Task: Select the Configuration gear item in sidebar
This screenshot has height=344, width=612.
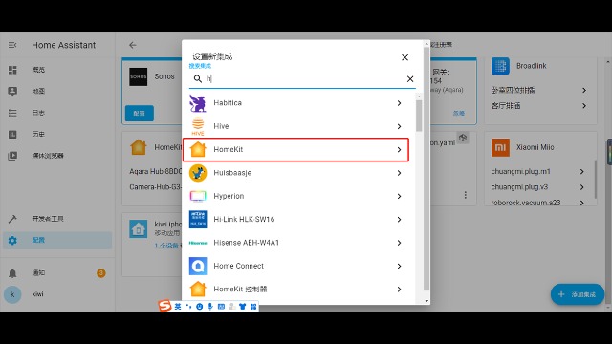Action: [x=57, y=240]
